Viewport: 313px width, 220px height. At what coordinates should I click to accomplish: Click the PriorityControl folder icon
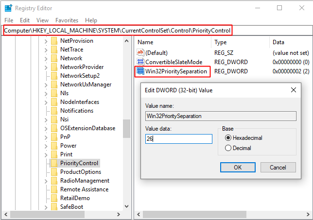54,163
